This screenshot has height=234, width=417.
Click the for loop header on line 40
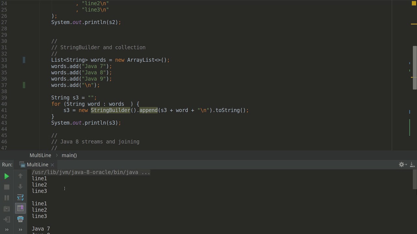click(95, 104)
